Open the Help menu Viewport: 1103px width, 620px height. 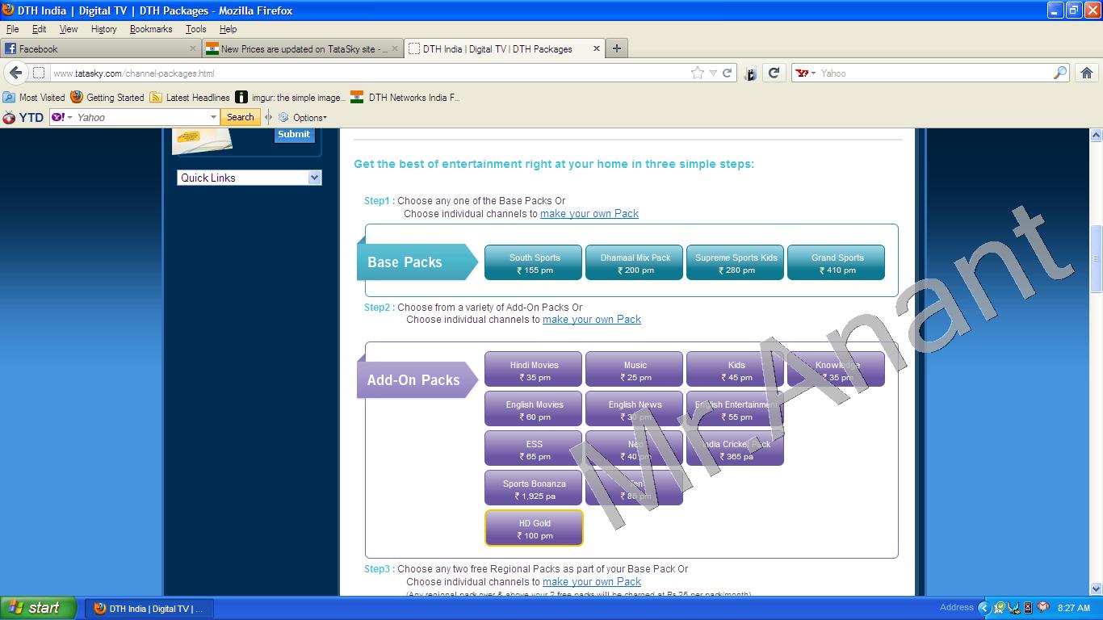pyautogui.click(x=229, y=29)
